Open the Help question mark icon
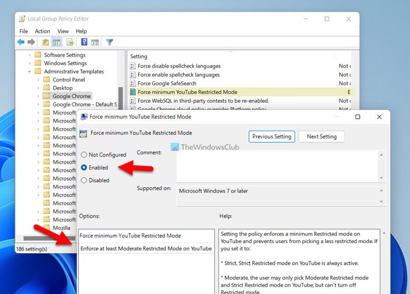 click(x=84, y=41)
